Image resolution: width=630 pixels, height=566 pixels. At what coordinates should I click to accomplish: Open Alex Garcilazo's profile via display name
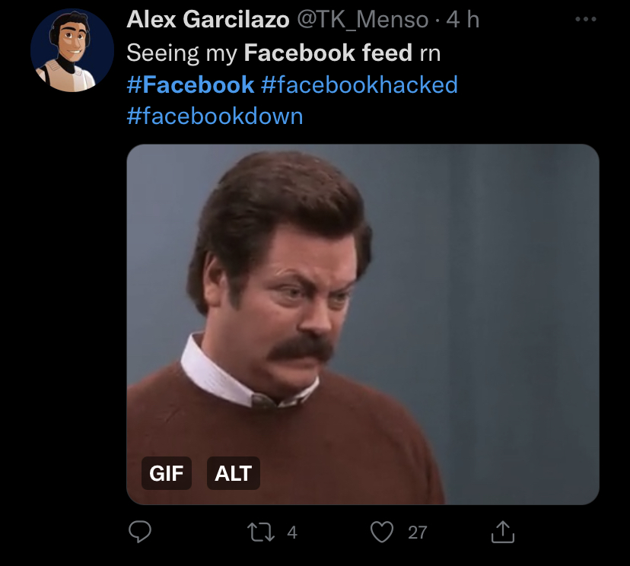tap(207, 20)
